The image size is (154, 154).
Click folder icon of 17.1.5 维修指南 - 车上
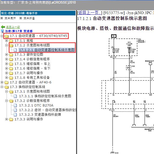11,64
